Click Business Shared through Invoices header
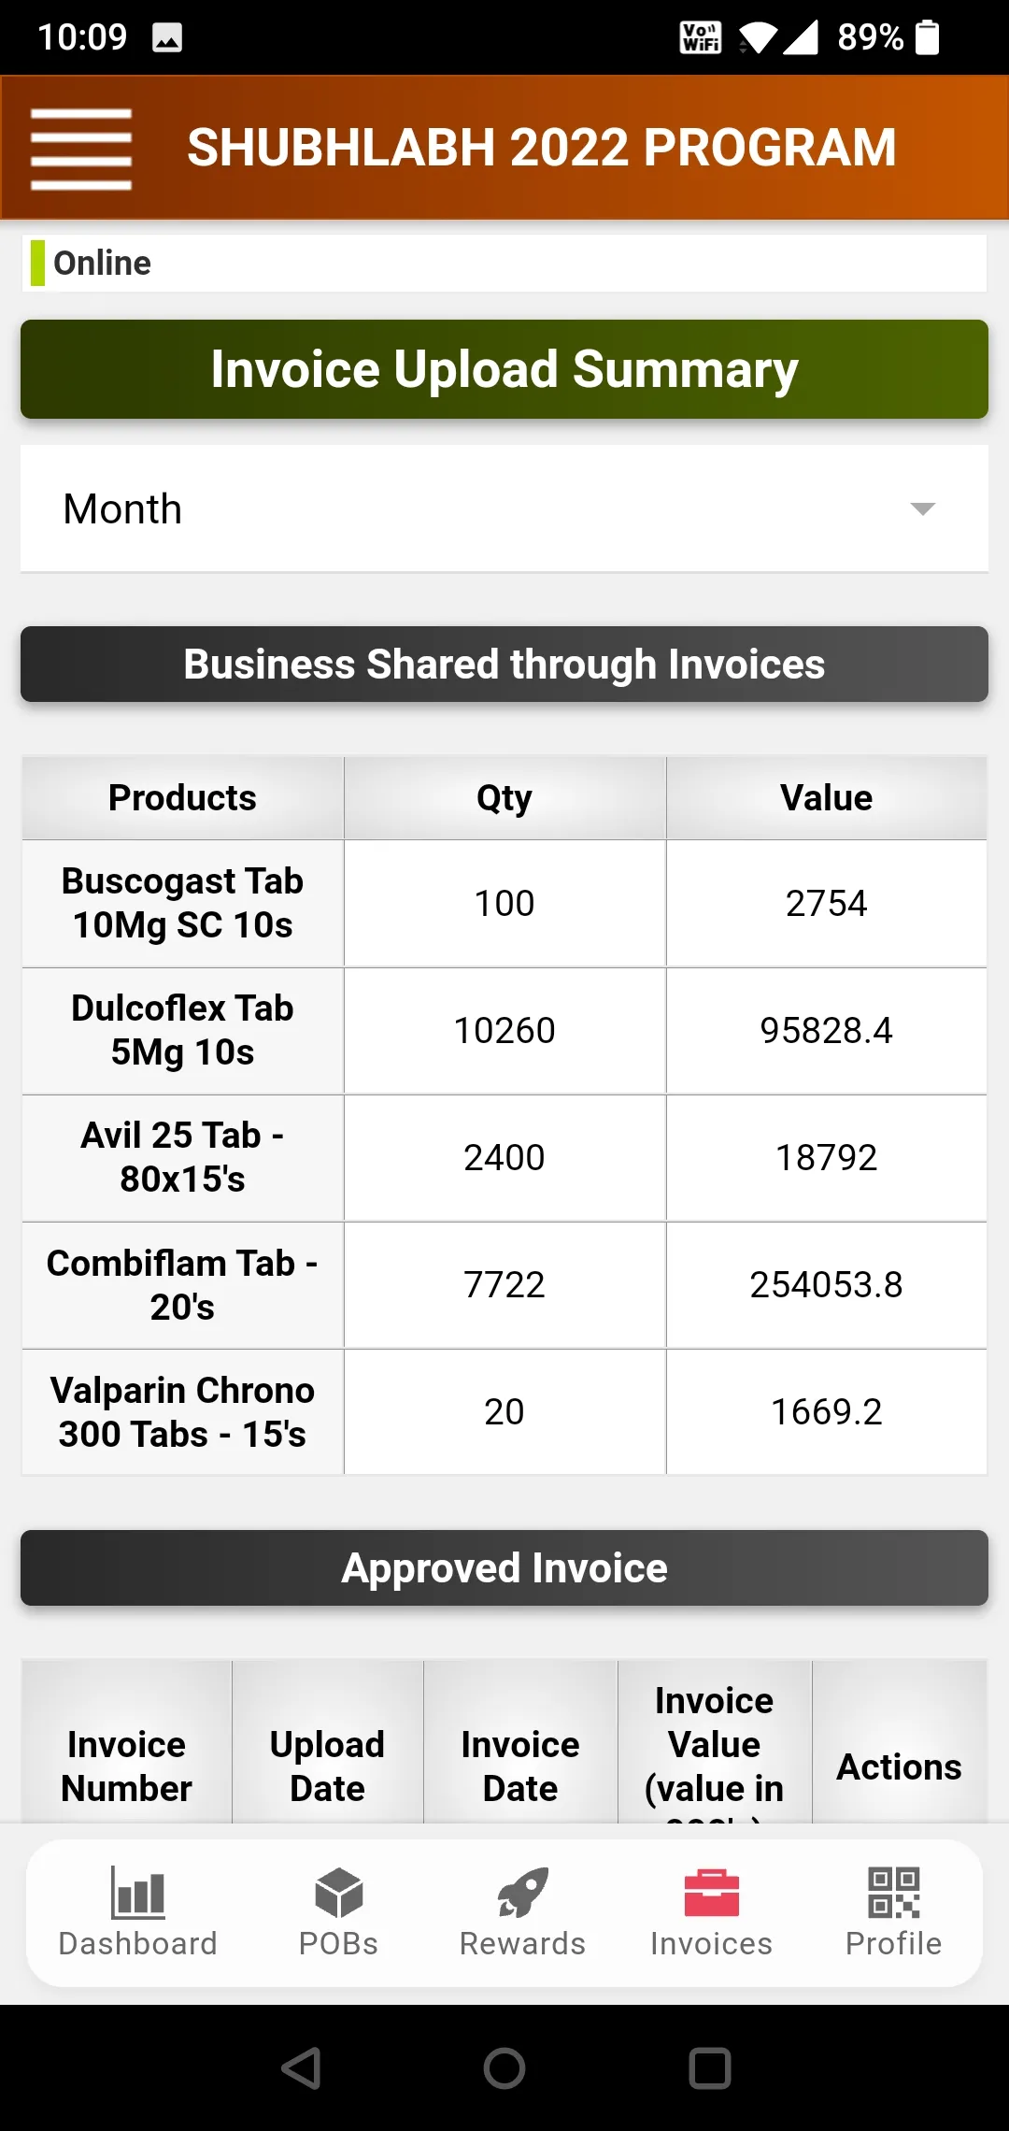Screen dimensions: 1009x2131 [x=504, y=664]
